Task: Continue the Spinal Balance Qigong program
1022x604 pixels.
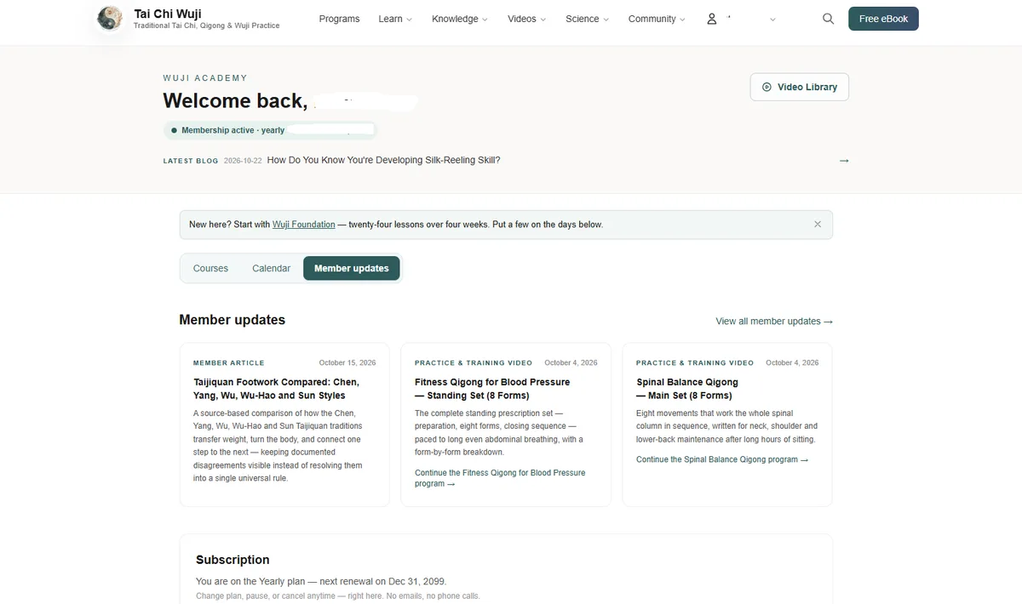Action: pyautogui.click(x=722, y=459)
